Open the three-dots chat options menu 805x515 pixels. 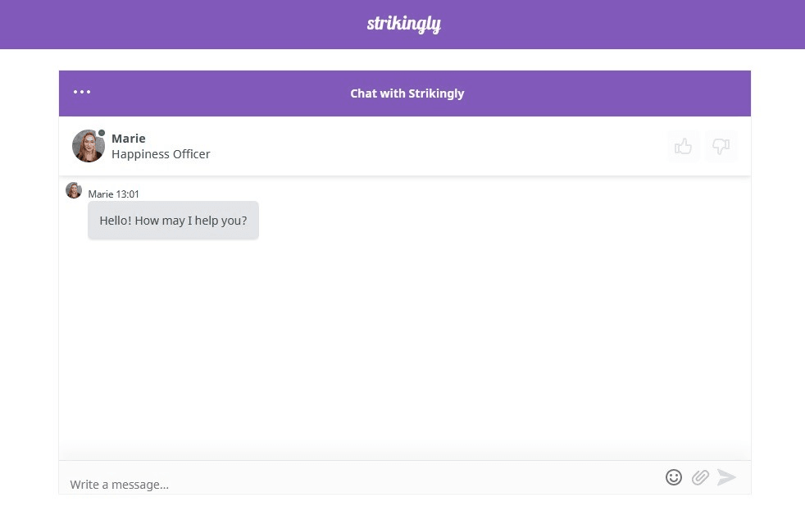tap(82, 92)
